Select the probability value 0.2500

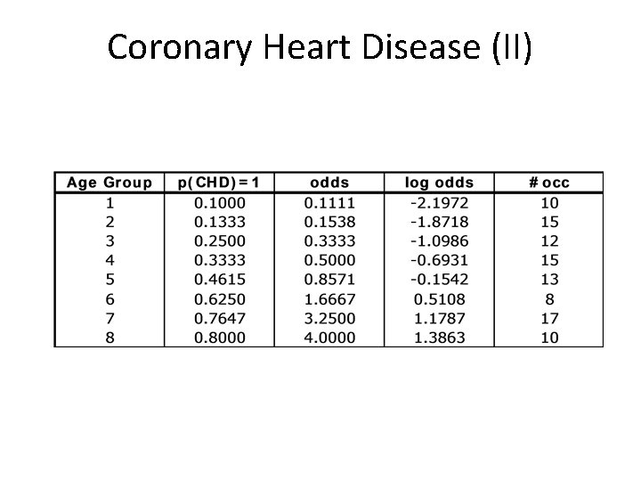[x=219, y=240]
